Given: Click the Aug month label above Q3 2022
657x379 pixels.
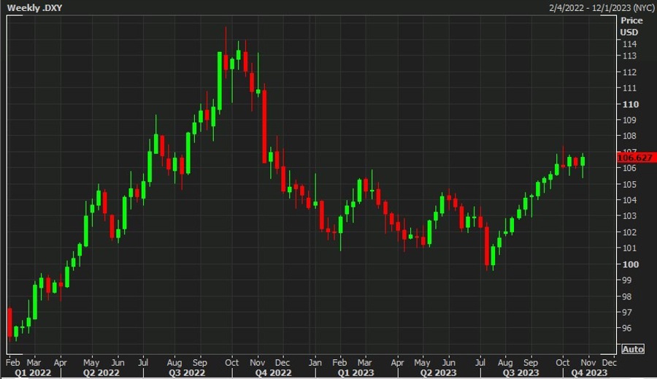Looking at the screenshot, I should (174, 363).
